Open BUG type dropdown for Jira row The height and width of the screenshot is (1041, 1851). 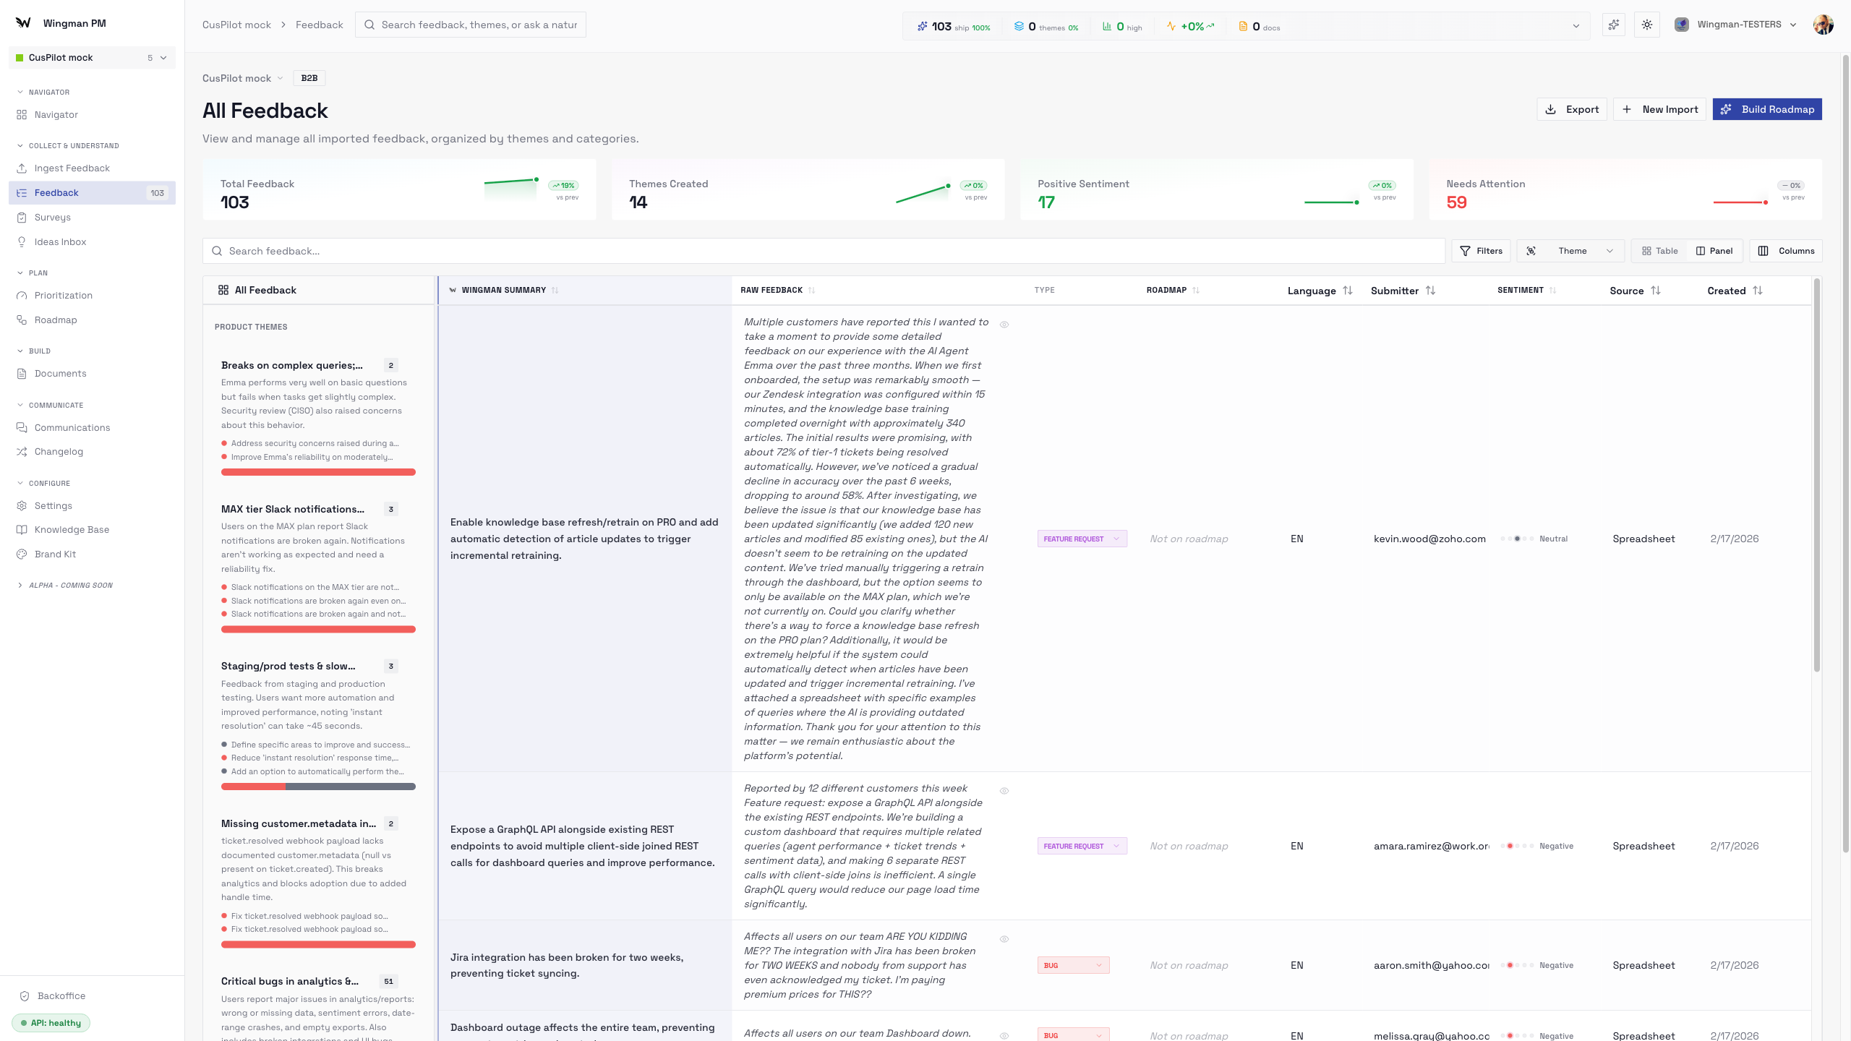(1073, 965)
